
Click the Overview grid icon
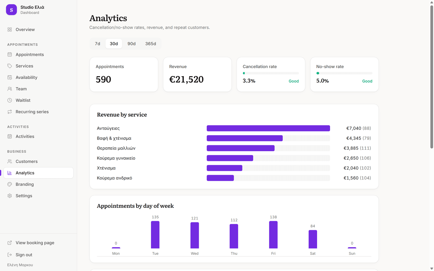coord(10,30)
